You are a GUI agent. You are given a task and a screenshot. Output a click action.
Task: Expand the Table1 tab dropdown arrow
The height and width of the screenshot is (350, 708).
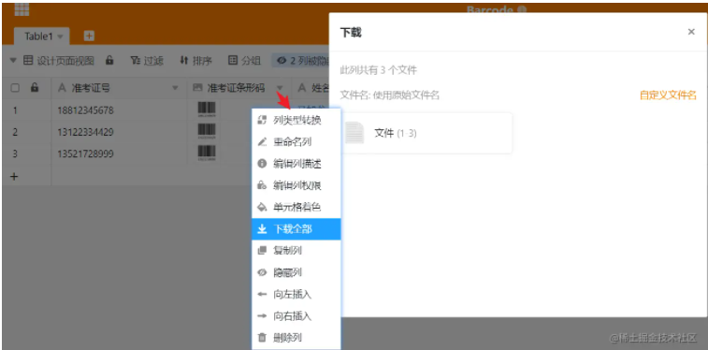point(60,36)
